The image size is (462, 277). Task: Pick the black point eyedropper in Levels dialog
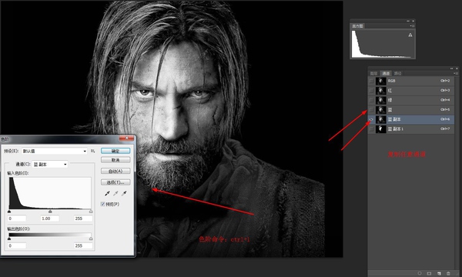coord(107,193)
